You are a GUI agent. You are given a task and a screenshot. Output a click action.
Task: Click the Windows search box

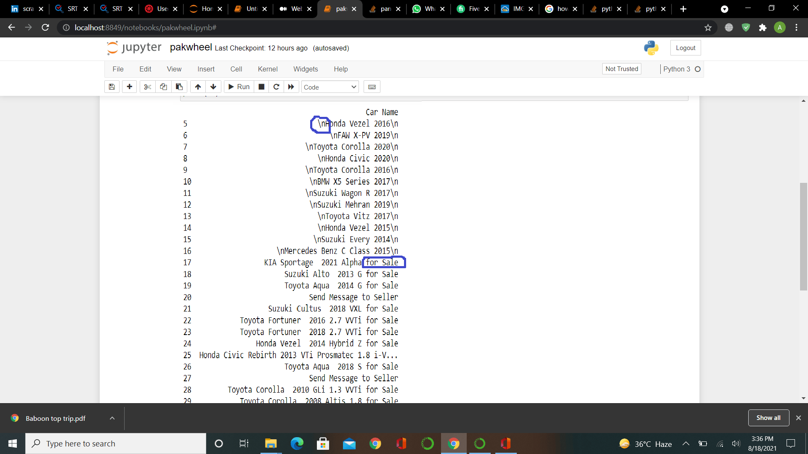click(x=116, y=443)
